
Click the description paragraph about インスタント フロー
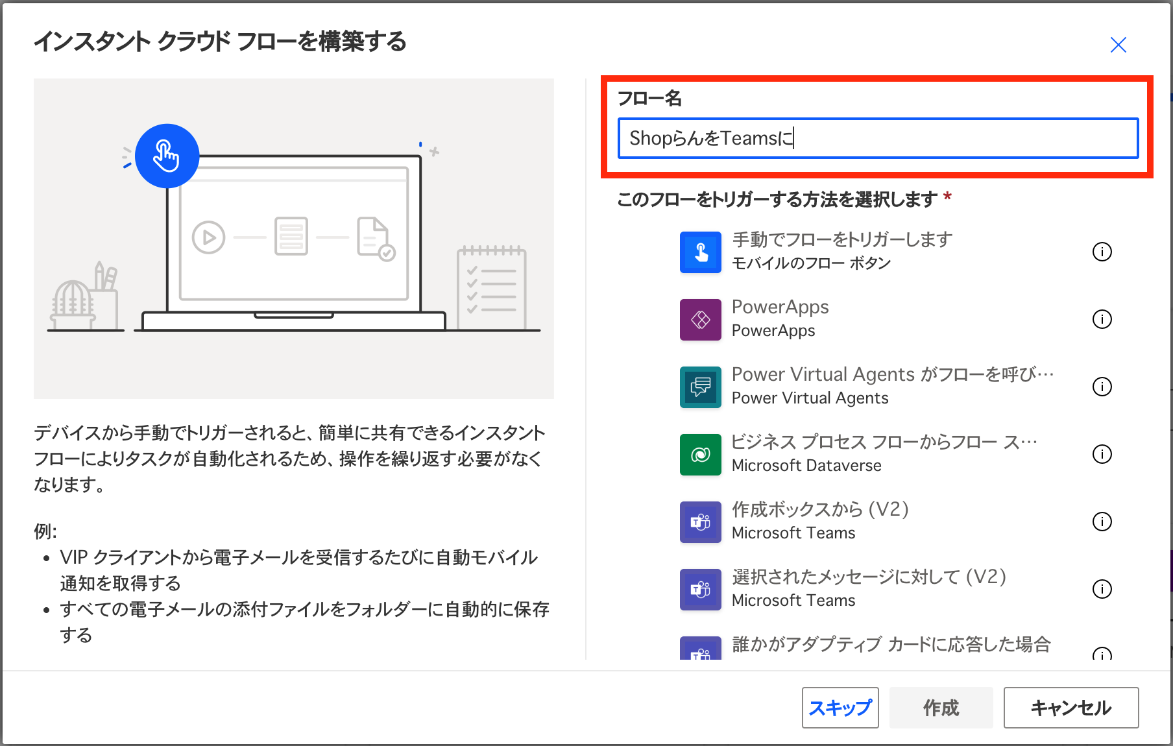coord(290,459)
